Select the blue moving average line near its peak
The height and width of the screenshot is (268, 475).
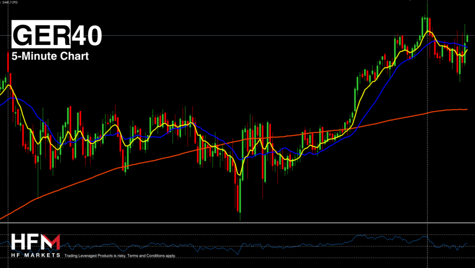[435, 41]
